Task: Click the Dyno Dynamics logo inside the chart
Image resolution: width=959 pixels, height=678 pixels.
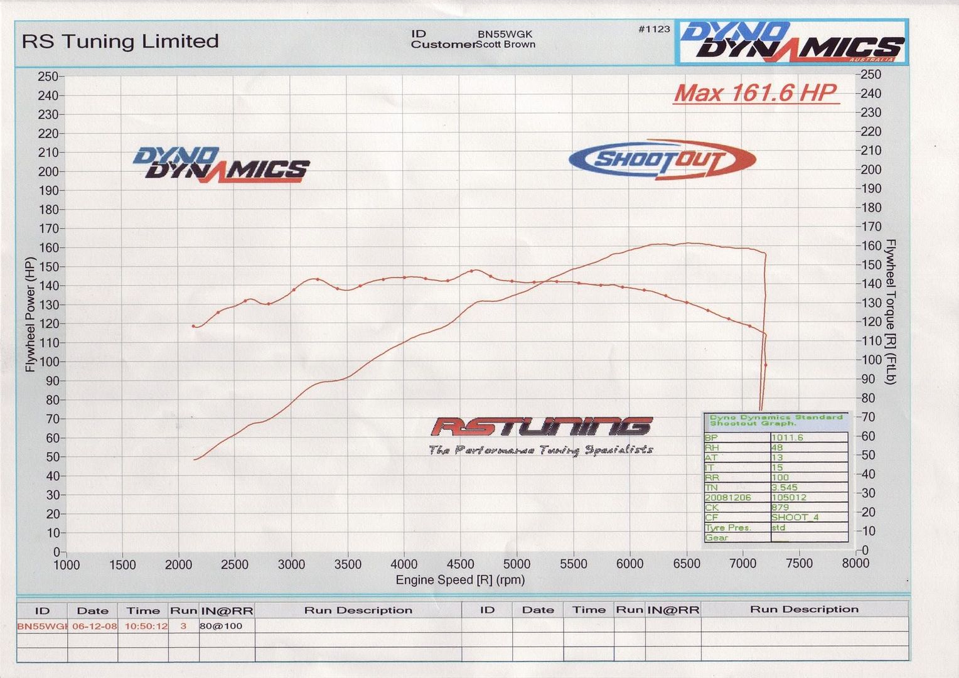Action: pyautogui.click(x=220, y=165)
